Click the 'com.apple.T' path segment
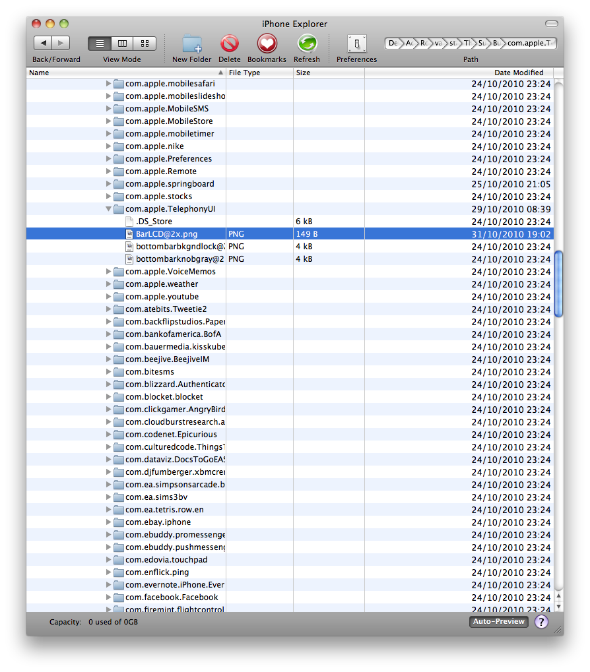The width and height of the screenshot is (590, 672). click(x=531, y=43)
